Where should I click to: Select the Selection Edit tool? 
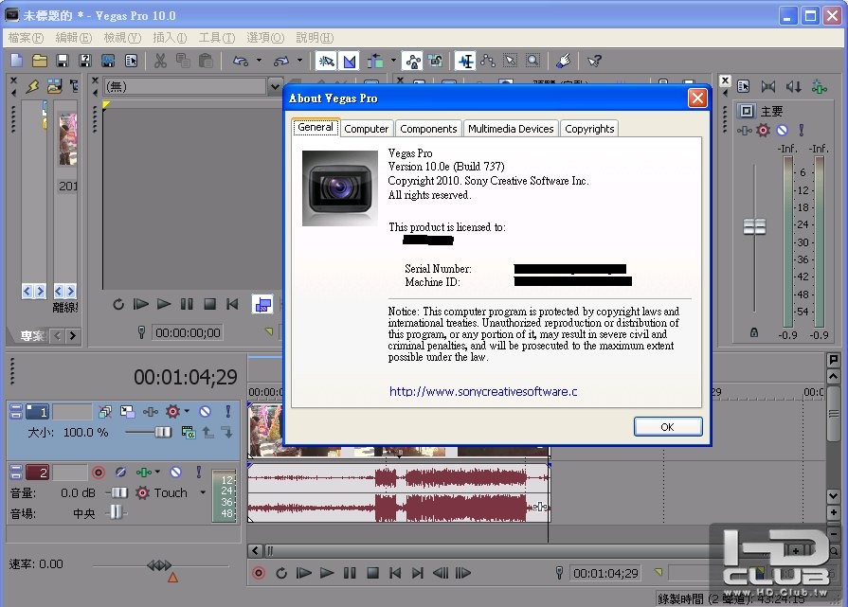[x=511, y=61]
